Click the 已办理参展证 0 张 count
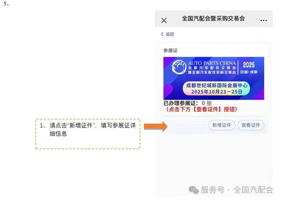 coord(187,103)
